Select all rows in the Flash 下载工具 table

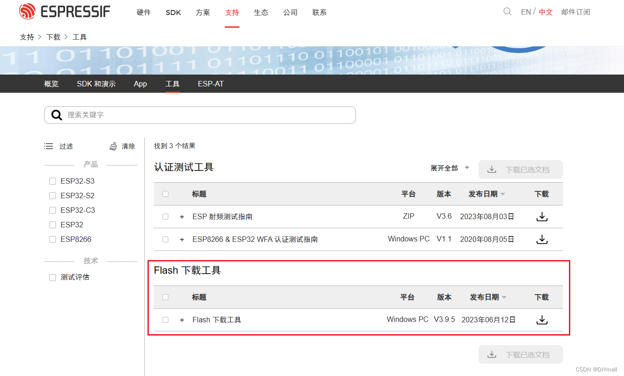coord(165,297)
